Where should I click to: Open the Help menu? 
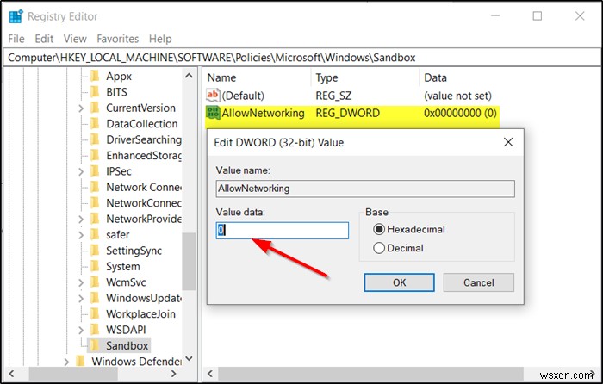pyautogui.click(x=160, y=39)
